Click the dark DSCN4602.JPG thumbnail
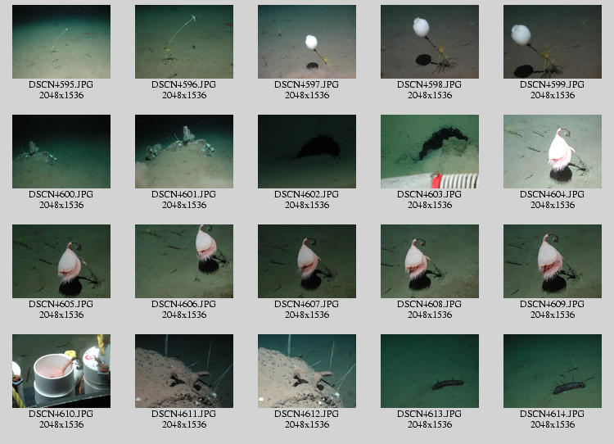This screenshot has width=614, height=444. (307, 152)
